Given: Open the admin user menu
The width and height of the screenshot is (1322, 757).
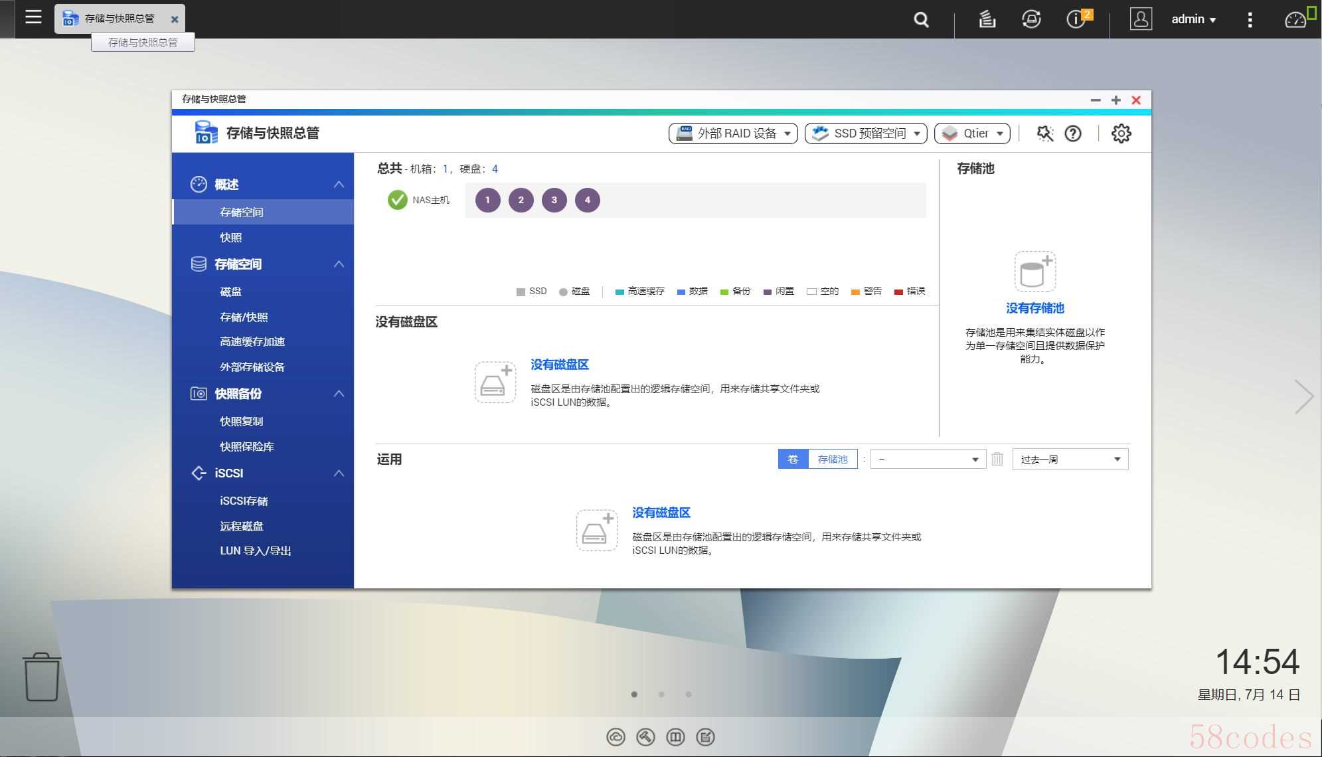Looking at the screenshot, I should click(x=1193, y=19).
